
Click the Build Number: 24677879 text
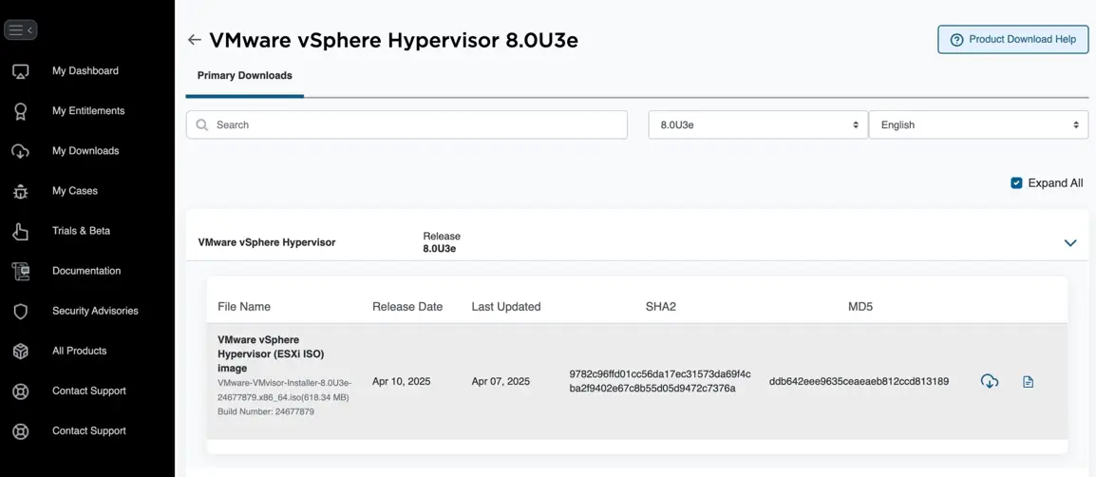266,412
